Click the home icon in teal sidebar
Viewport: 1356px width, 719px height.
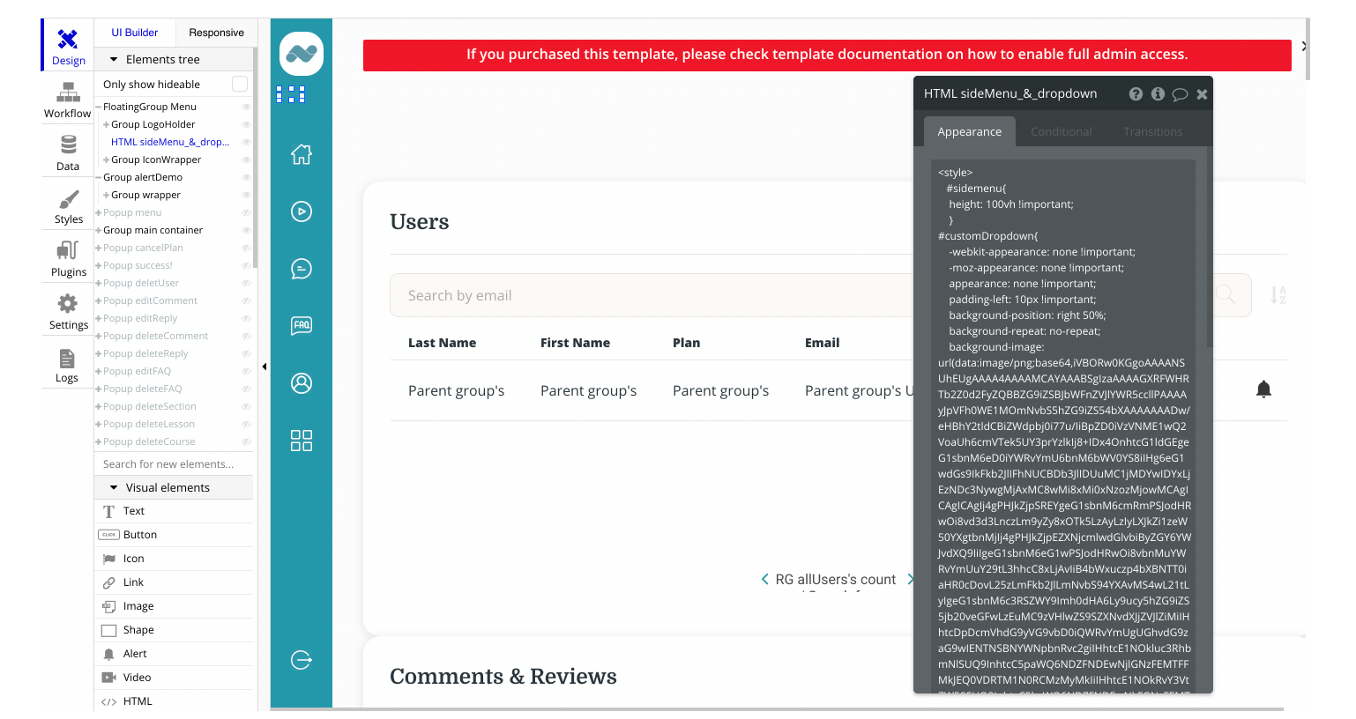coord(302,154)
